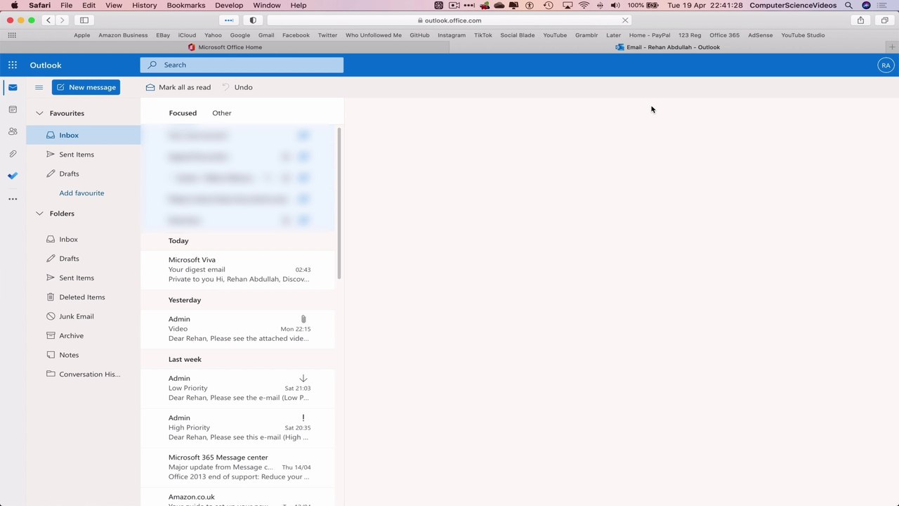Click the Add favourite link

pyautogui.click(x=81, y=193)
